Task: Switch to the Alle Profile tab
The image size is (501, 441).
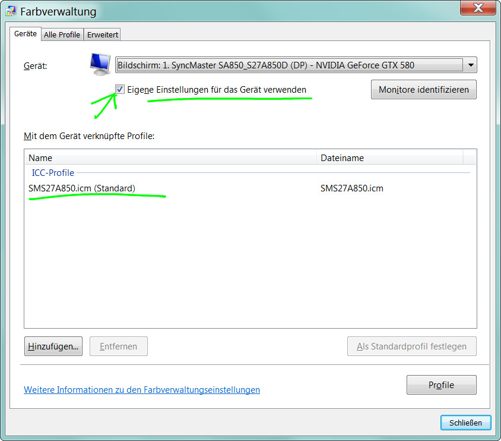Action: click(62, 34)
